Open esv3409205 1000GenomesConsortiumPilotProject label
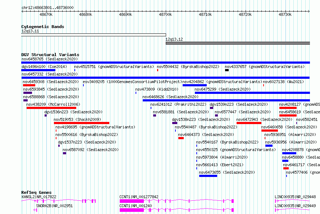The image size is (320, 214). pos(132,82)
